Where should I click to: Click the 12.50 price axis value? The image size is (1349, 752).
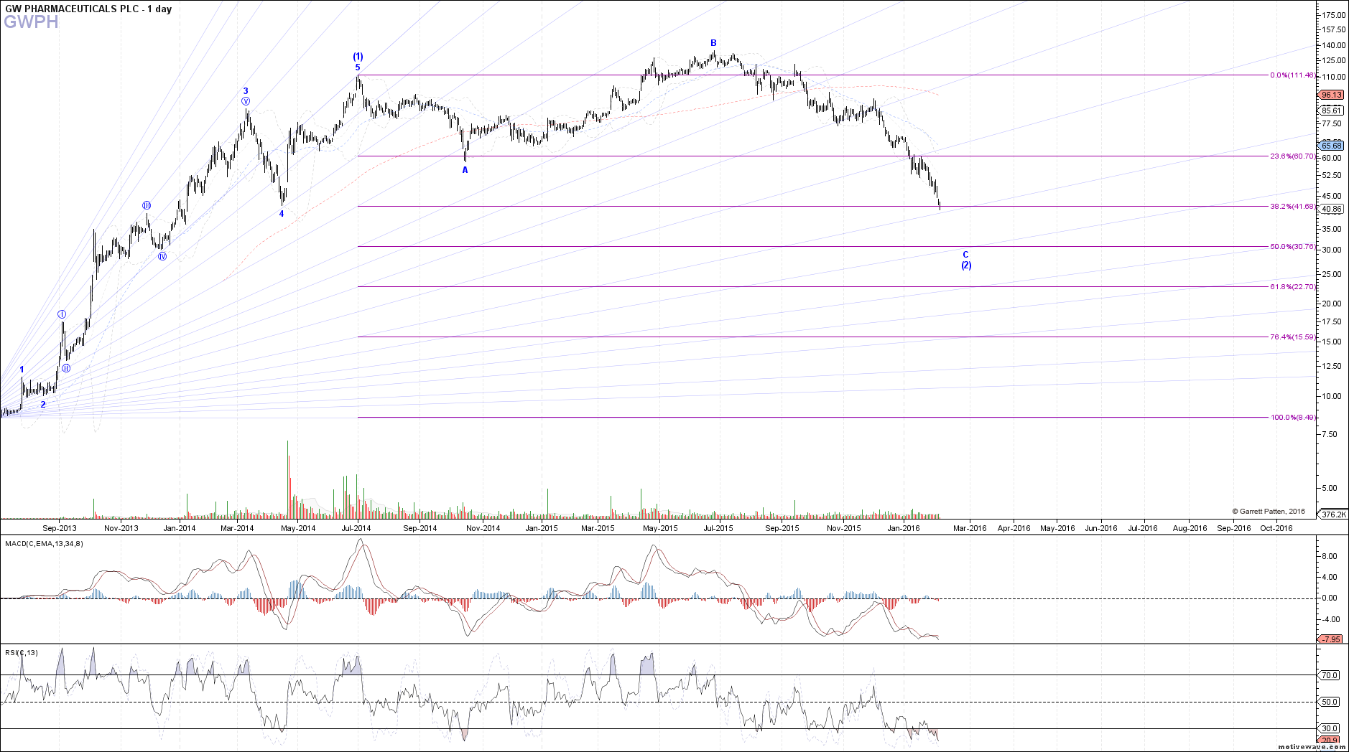coord(1330,367)
